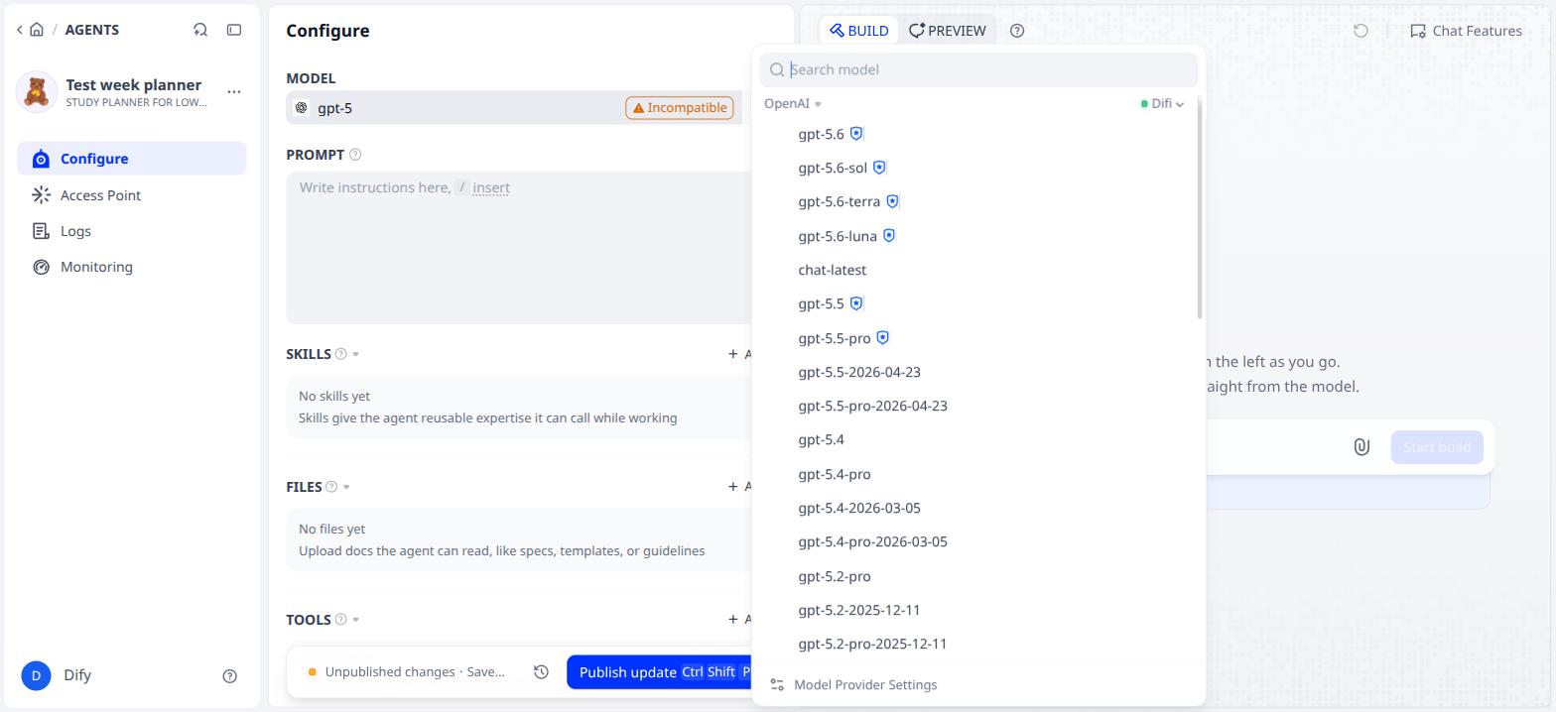Click the Access Point sidebar icon

(41, 195)
